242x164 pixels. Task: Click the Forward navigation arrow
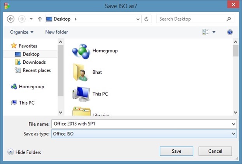click(22, 19)
